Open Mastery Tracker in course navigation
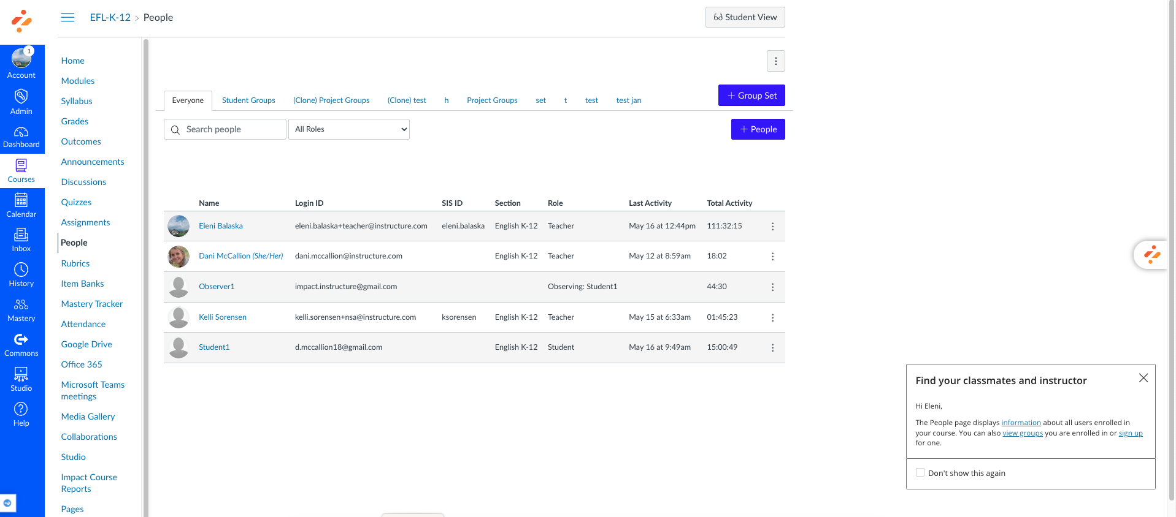Screen dimensions: 1176x517 (x=92, y=304)
